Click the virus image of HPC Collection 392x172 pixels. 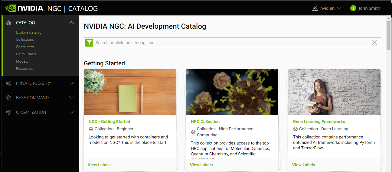(232, 92)
